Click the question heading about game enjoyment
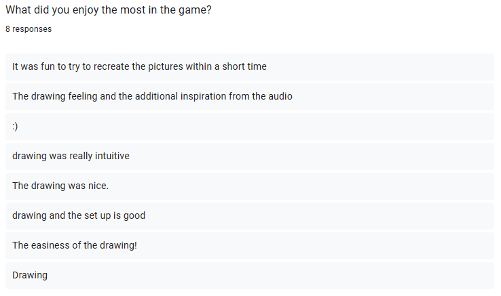 coord(109,10)
